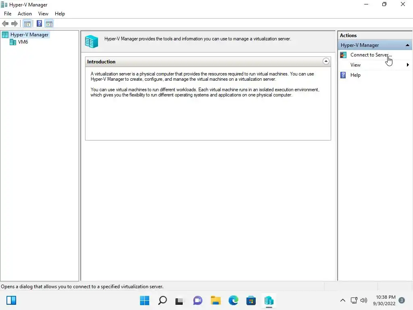Click Help in the Actions pane

point(355,75)
